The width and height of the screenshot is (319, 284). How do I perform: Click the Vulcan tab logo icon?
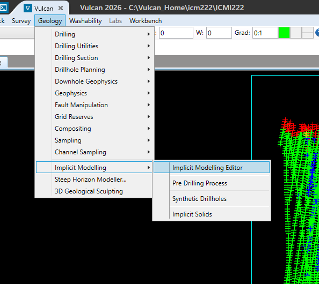pyautogui.click(x=28, y=8)
